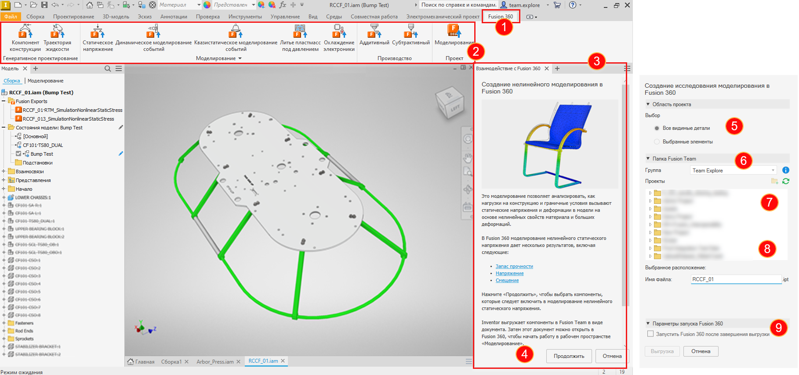The height and width of the screenshot is (375, 799).
Task: Launch Компонент конструкции generative design tool
Action: pos(25,38)
